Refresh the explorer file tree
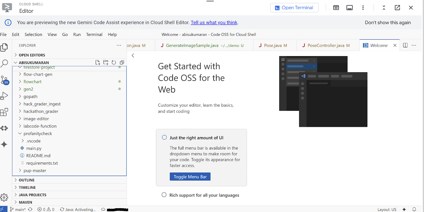The width and height of the screenshot is (424, 212). pos(114,62)
